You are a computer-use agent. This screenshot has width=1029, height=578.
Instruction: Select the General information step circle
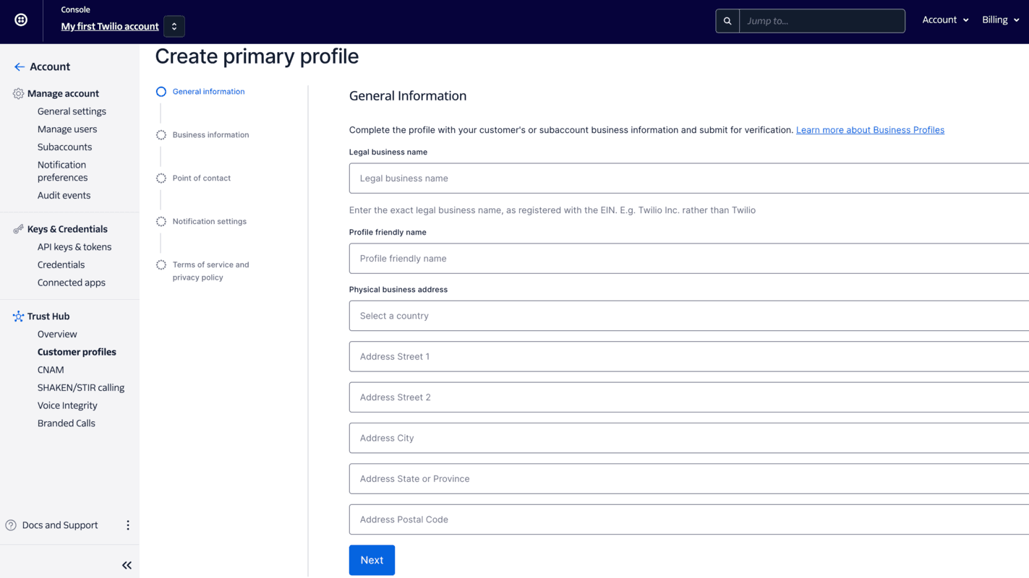tap(161, 91)
